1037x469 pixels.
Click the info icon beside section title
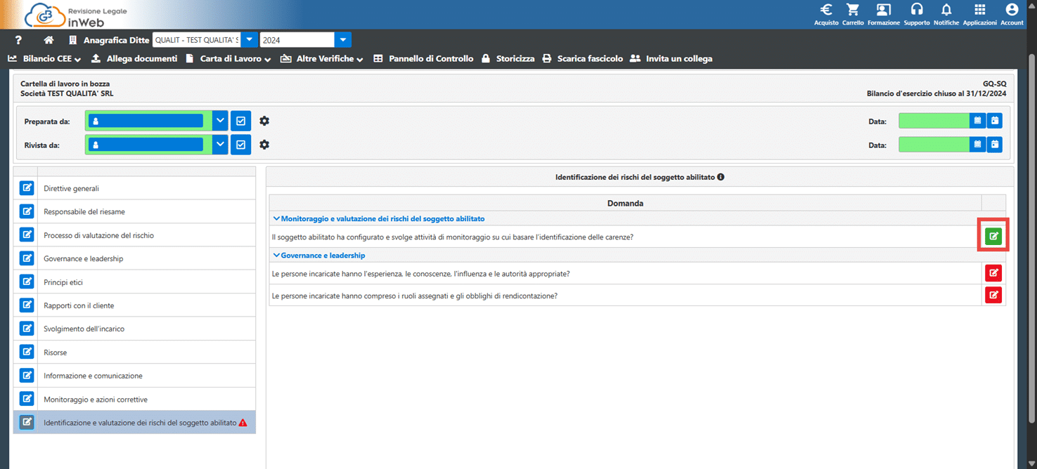721,177
